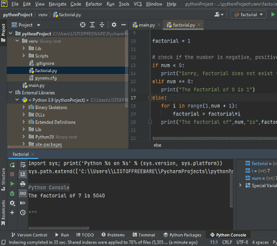Stop the console process
Image resolution: width=277 pixels, height=246 pixels.
12,174
